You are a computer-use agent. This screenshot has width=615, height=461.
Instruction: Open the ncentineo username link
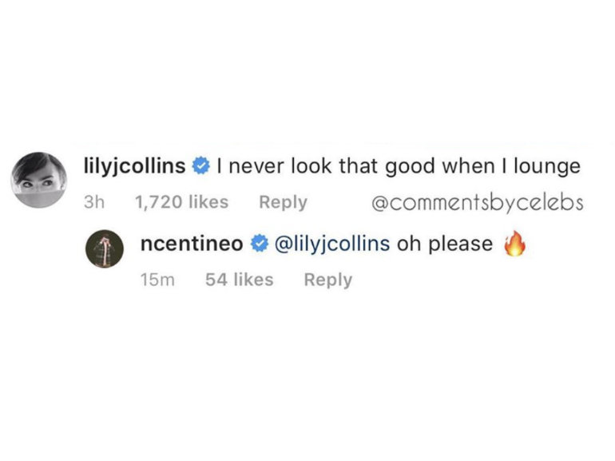coord(191,244)
